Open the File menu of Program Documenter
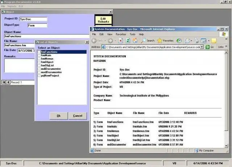 point(3,7)
